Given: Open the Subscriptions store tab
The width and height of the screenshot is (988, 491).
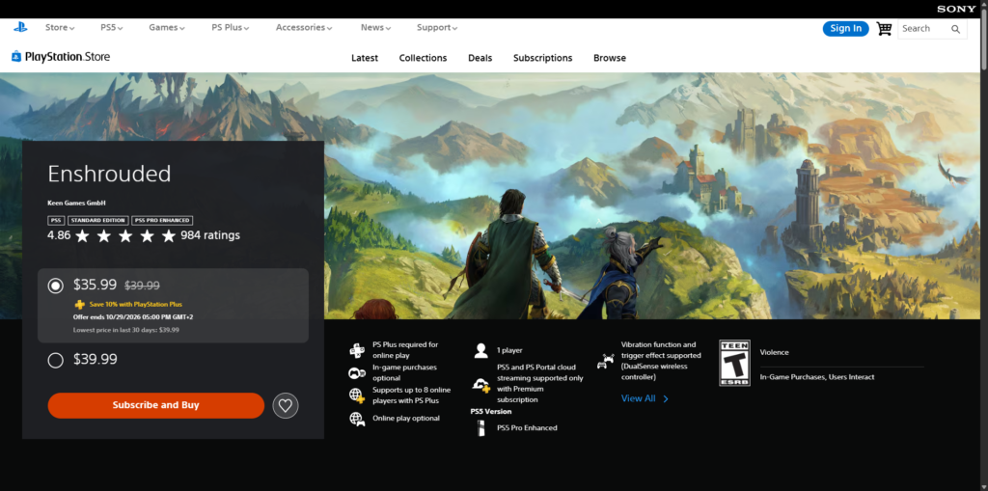Looking at the screenshot, I should point(542,58).
